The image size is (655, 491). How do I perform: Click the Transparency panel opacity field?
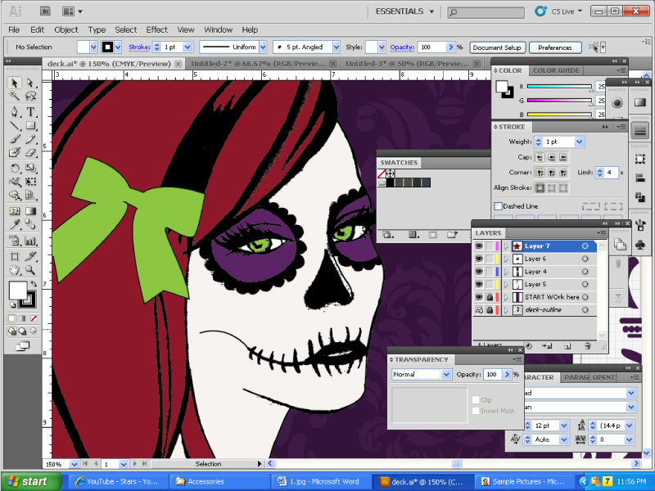[x=493, y=374]
